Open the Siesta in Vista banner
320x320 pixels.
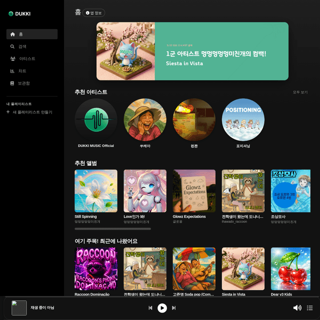click(x=192, y=51)
